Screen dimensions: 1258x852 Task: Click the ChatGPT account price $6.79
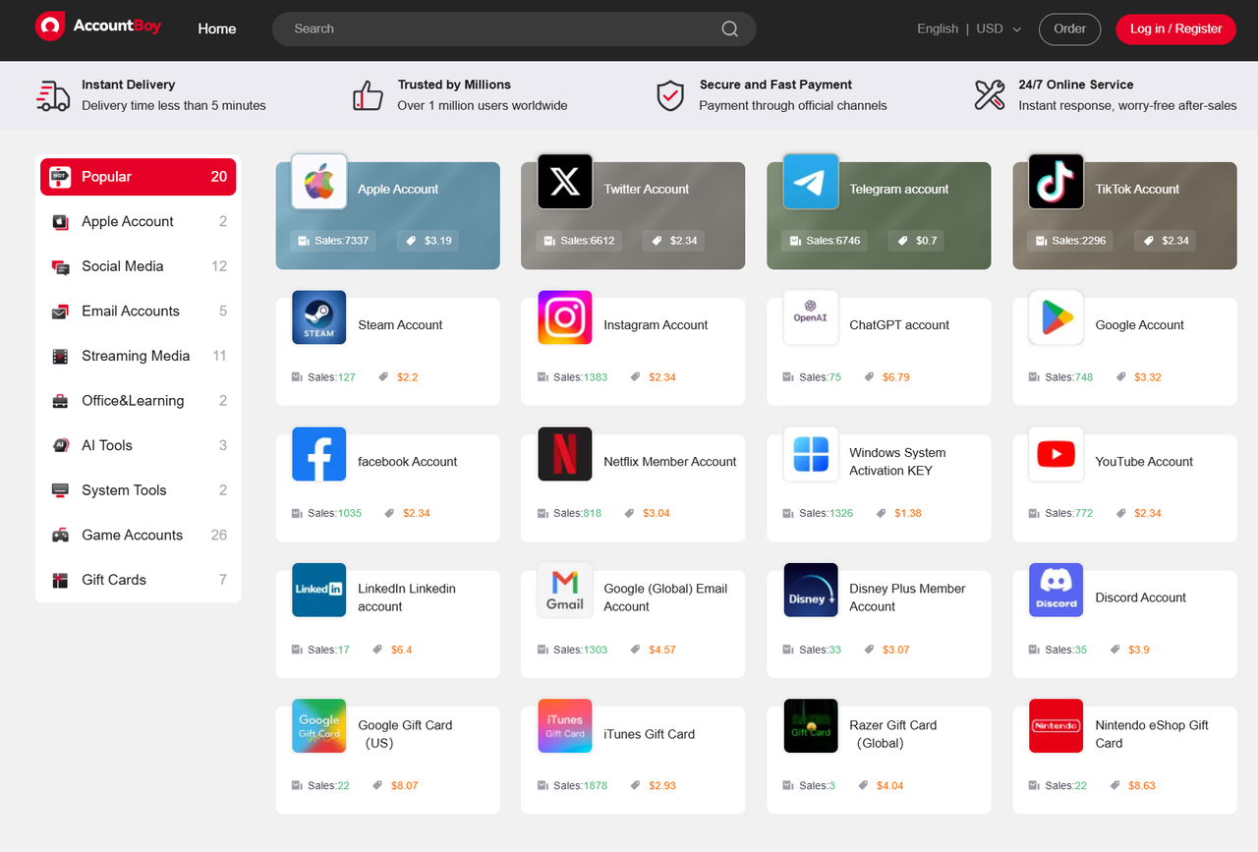896,377
